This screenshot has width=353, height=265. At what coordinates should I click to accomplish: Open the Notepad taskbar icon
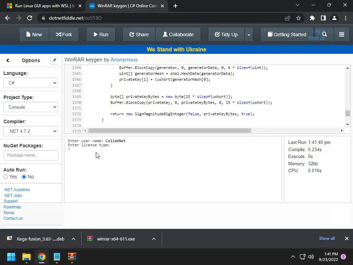click(57, 257)
